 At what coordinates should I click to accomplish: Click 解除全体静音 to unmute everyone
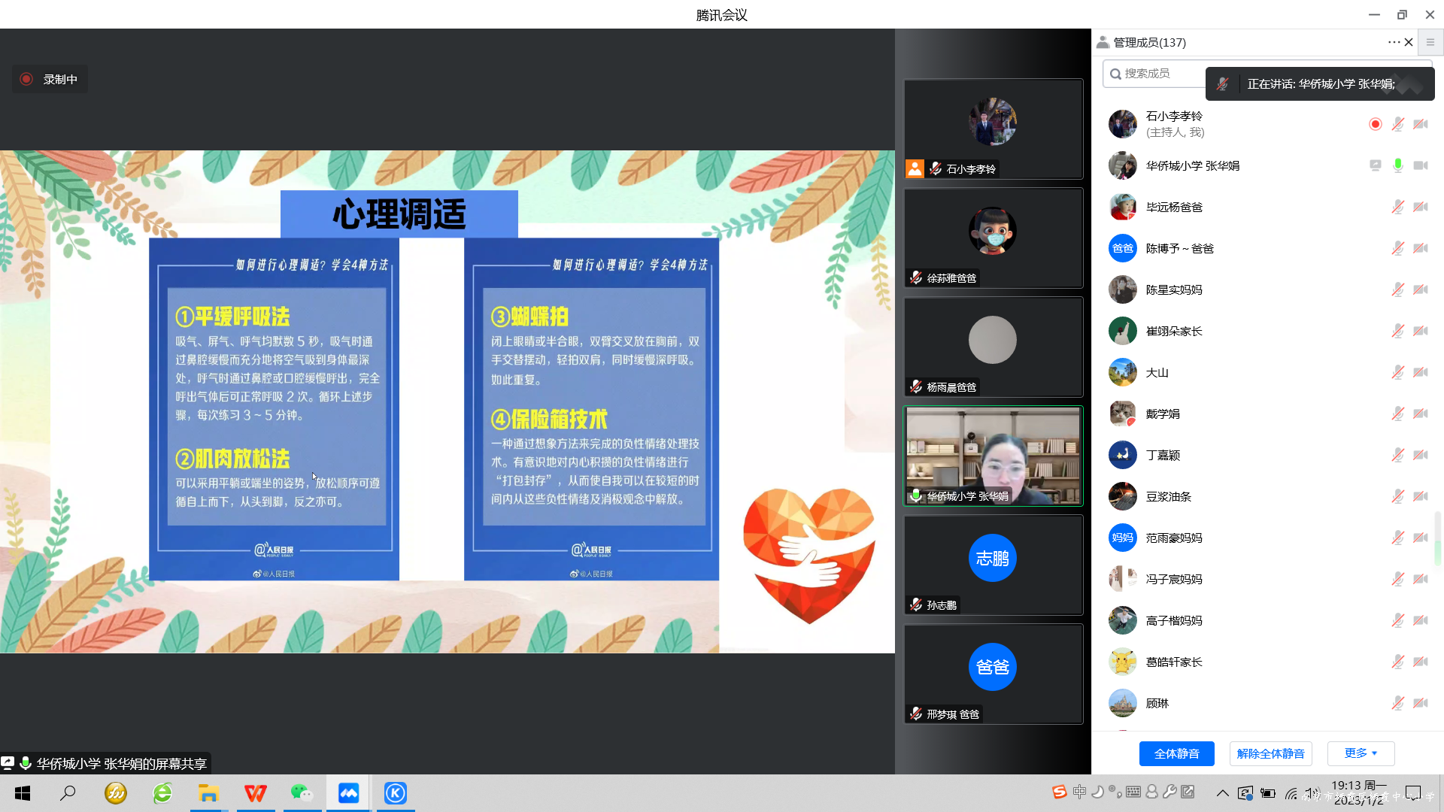pos(1270,753)
